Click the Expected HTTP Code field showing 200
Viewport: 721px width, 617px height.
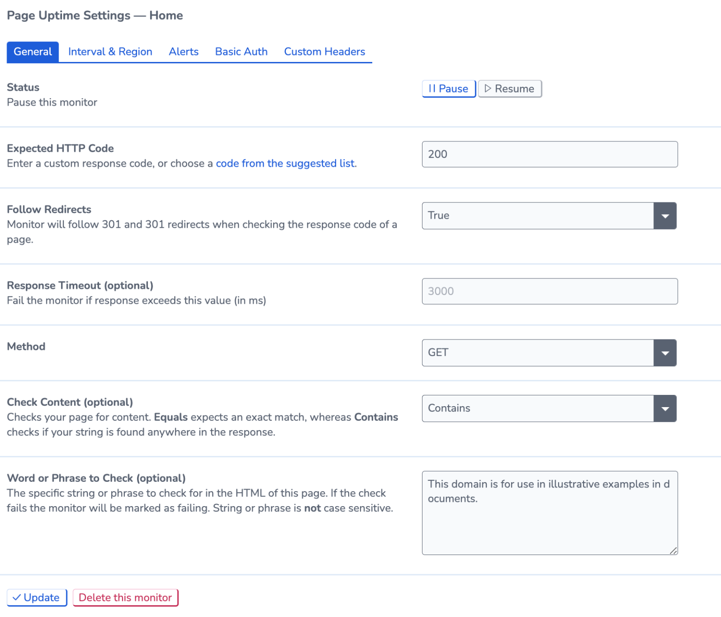pyautogui.click(x=550, y=154)
